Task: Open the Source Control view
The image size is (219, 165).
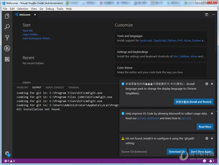Action: pyautogui.click(x=7, y=38)
